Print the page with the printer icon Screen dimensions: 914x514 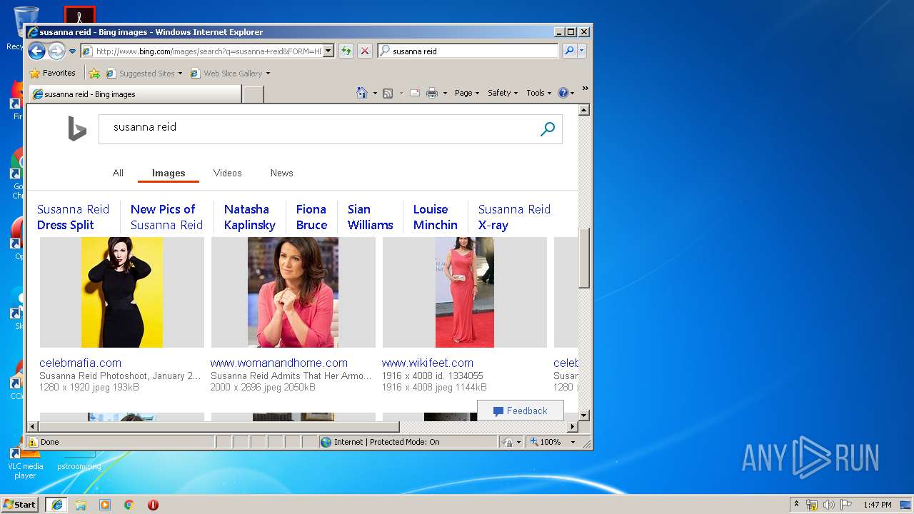point(432,93)
